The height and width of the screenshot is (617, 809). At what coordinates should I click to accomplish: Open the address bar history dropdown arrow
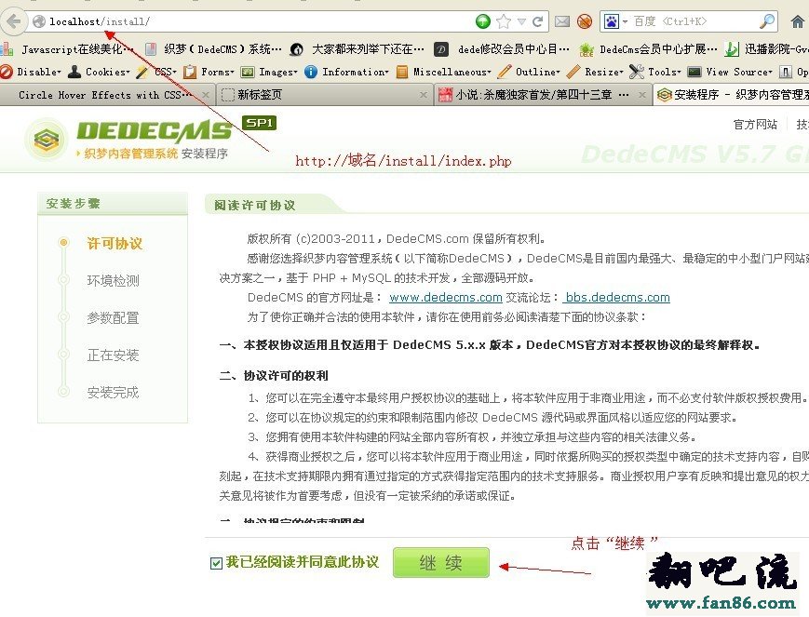[521, 21]
